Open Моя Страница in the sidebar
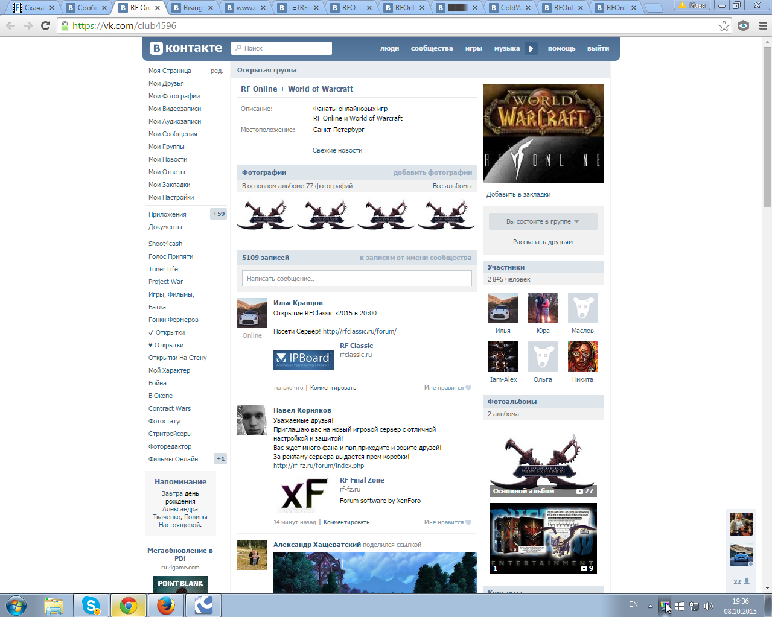Screen dimensions: 772x617 (x=170, y=71)
